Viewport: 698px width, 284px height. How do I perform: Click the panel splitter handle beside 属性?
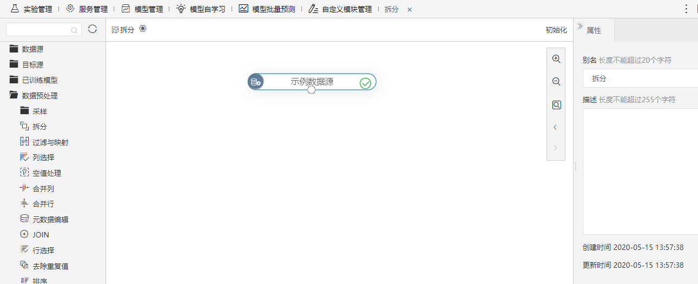(x=575, y=166)
